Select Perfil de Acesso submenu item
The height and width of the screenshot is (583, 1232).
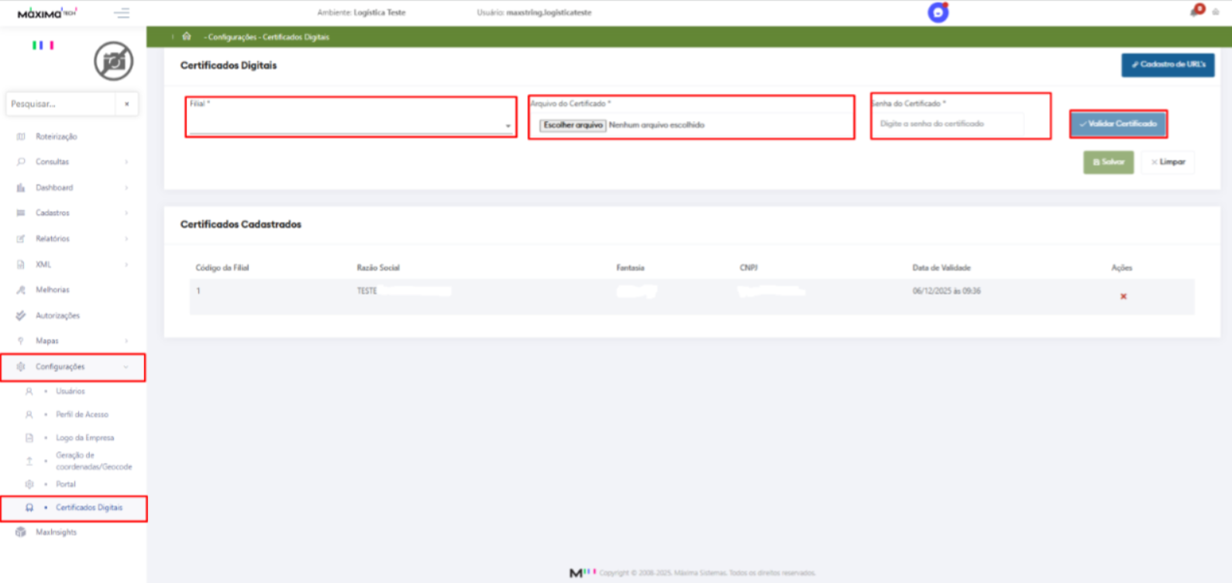82,415
